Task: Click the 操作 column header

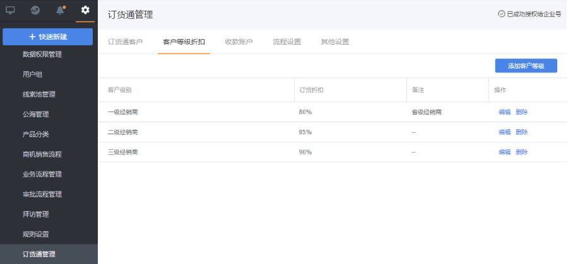Action: click(x=500, y=90)
